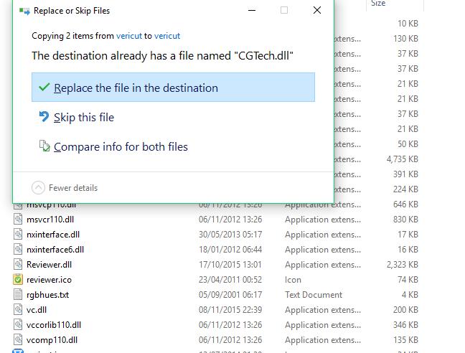Click date 05/09/2001 06:17 of rgbhues.txt
This screenshot has height=353, width=465.
click(230, 295)
